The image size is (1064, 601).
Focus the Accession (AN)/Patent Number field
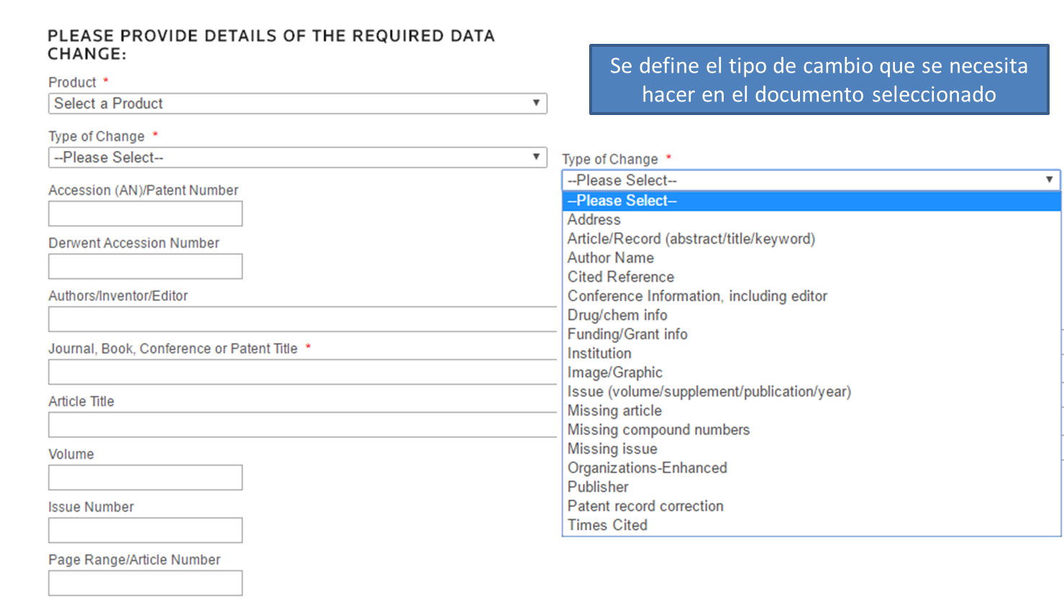click(x=145, y=214)
